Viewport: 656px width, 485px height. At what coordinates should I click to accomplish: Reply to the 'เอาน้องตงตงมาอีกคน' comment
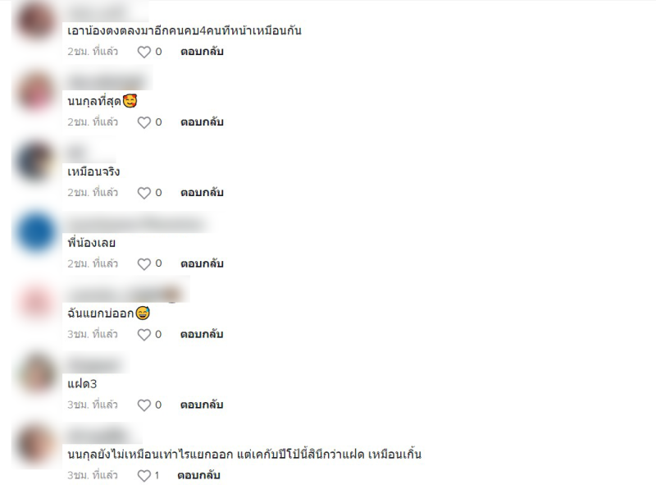pos(202,52)
